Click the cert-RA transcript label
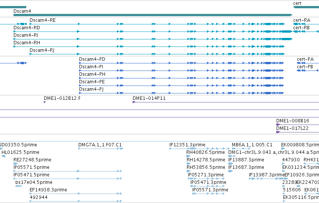319x203 pixels. point(302,20)
